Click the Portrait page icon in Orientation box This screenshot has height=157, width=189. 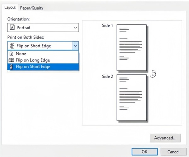[12, 28]
